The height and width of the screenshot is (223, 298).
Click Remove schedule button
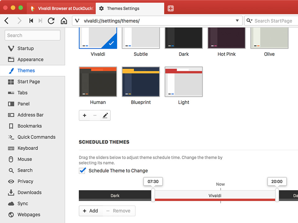point(119,211)
